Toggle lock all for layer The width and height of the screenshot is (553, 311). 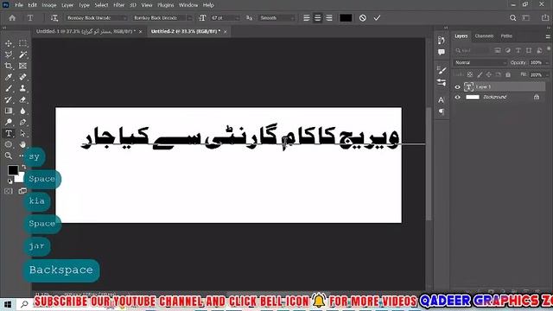point(508,74)
